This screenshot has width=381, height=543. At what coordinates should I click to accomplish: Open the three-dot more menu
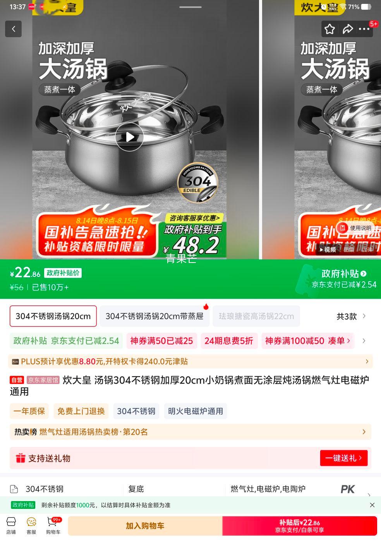tap(364, 29)
